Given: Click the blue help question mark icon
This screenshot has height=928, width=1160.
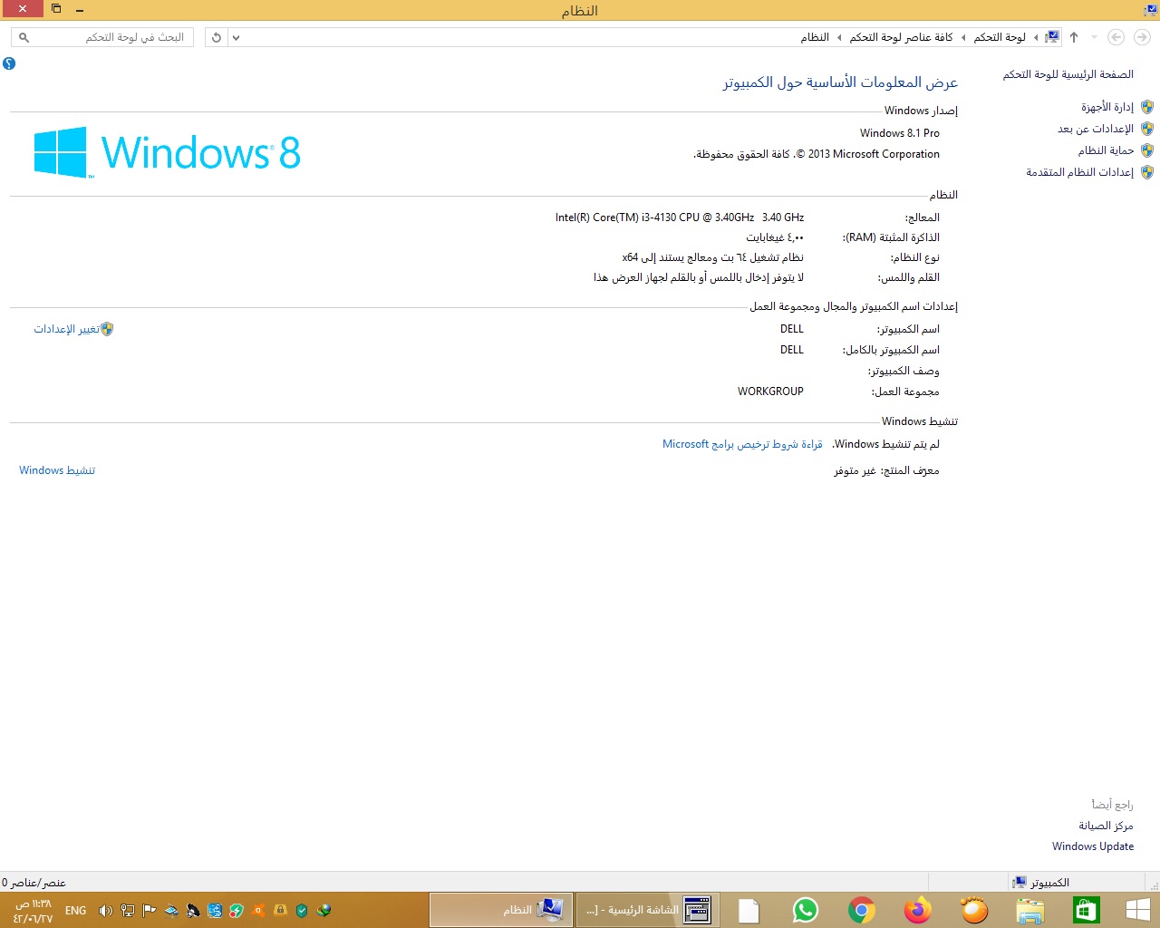Looking at the screenshot, I should (x=9, y=63).
